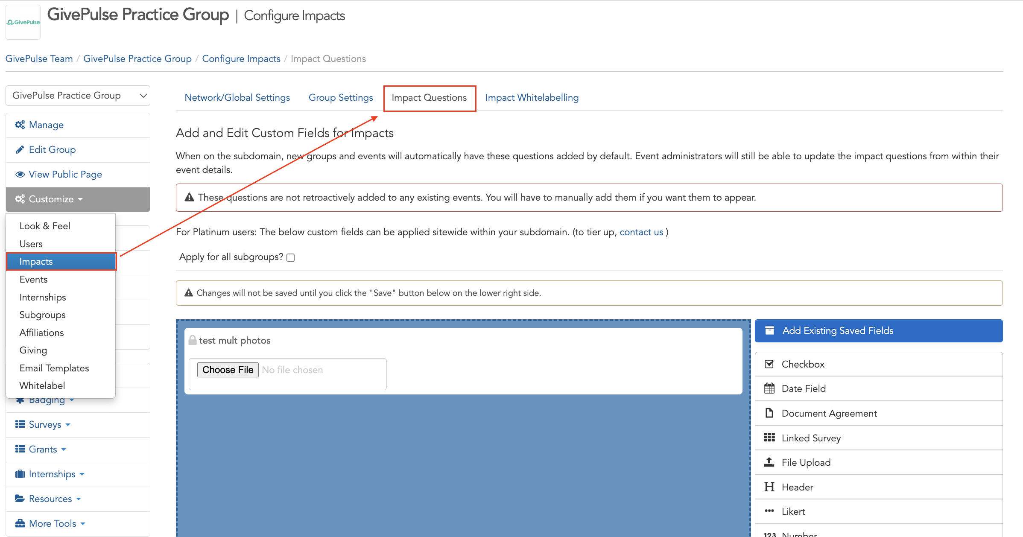Click the File Upload icon
This screenshot has height=537, width=1023.
pos(769,462)
